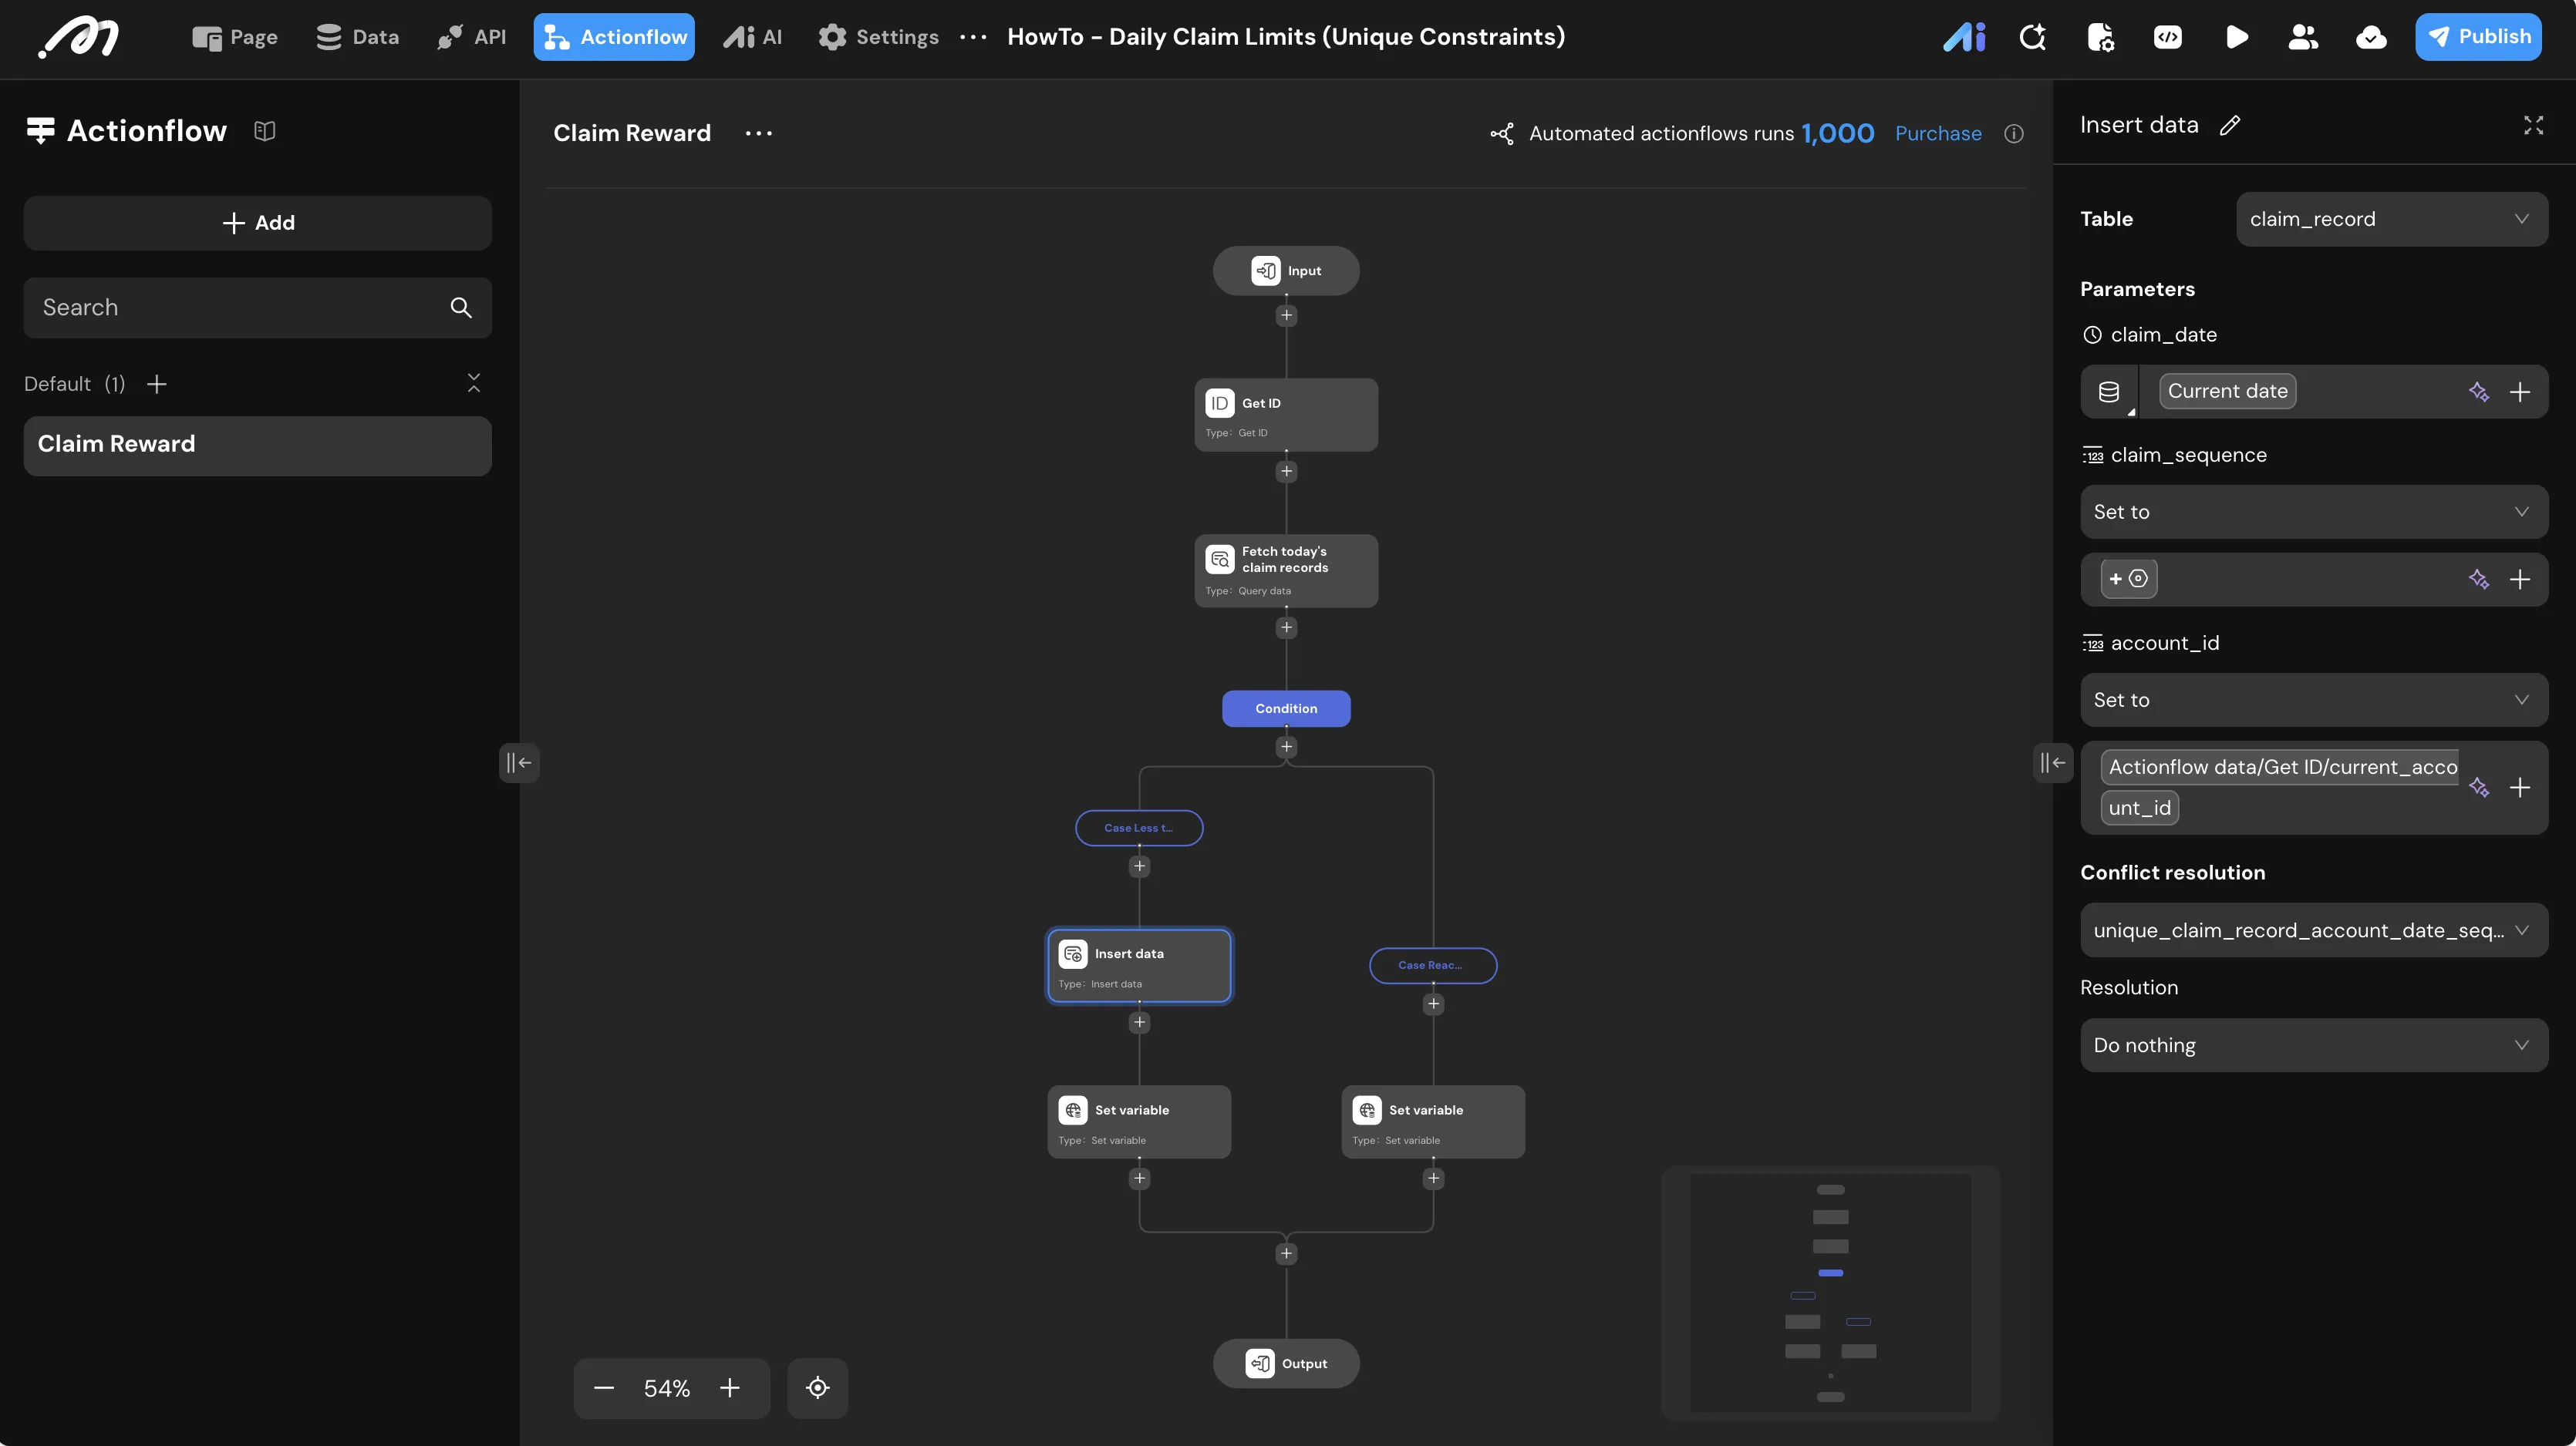Switch to the AI tab
This screenshot has height=1446, width=2576.
point(753,37)
